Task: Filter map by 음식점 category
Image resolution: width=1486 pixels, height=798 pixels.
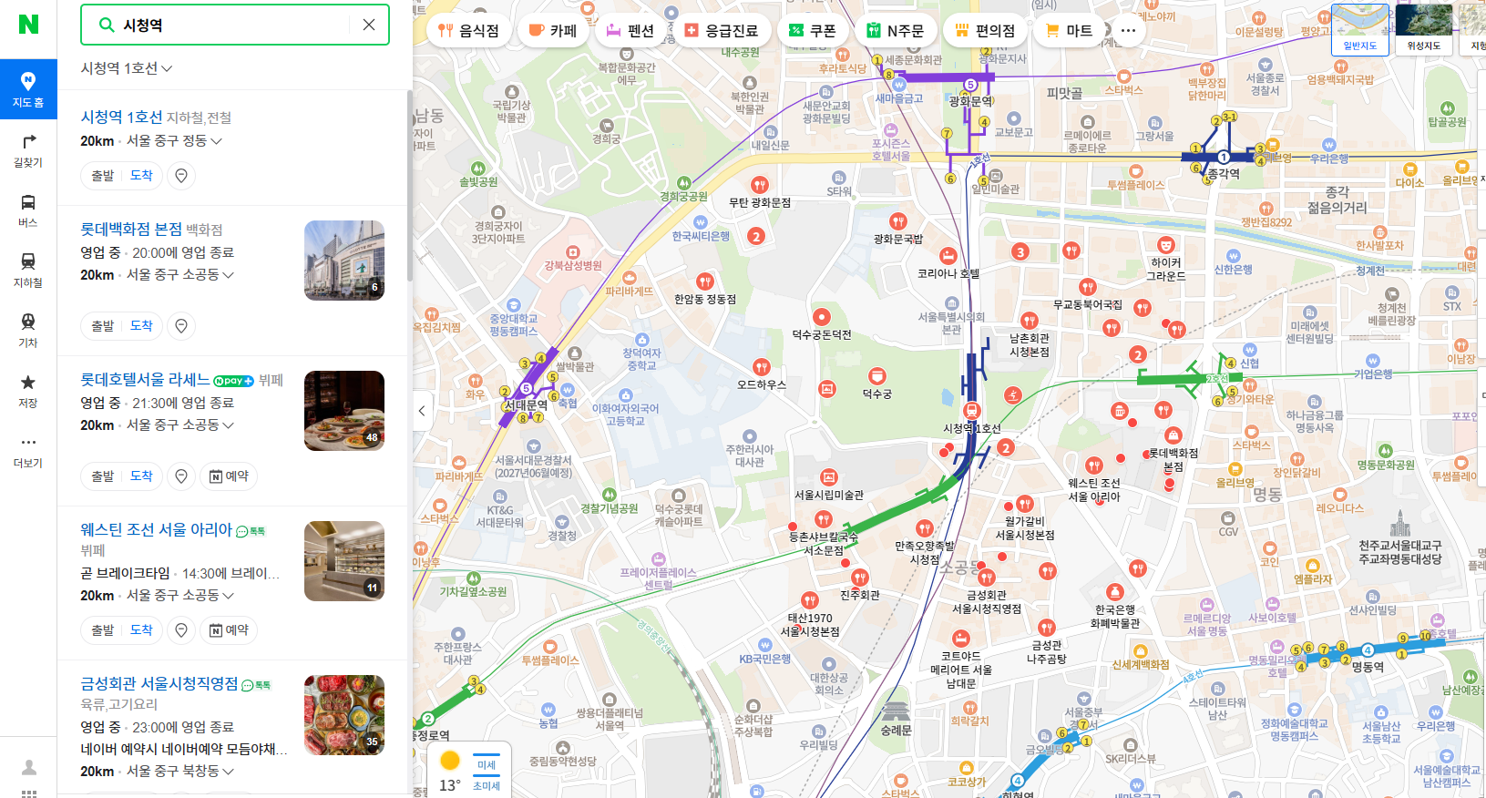Action: click(468, 30)
